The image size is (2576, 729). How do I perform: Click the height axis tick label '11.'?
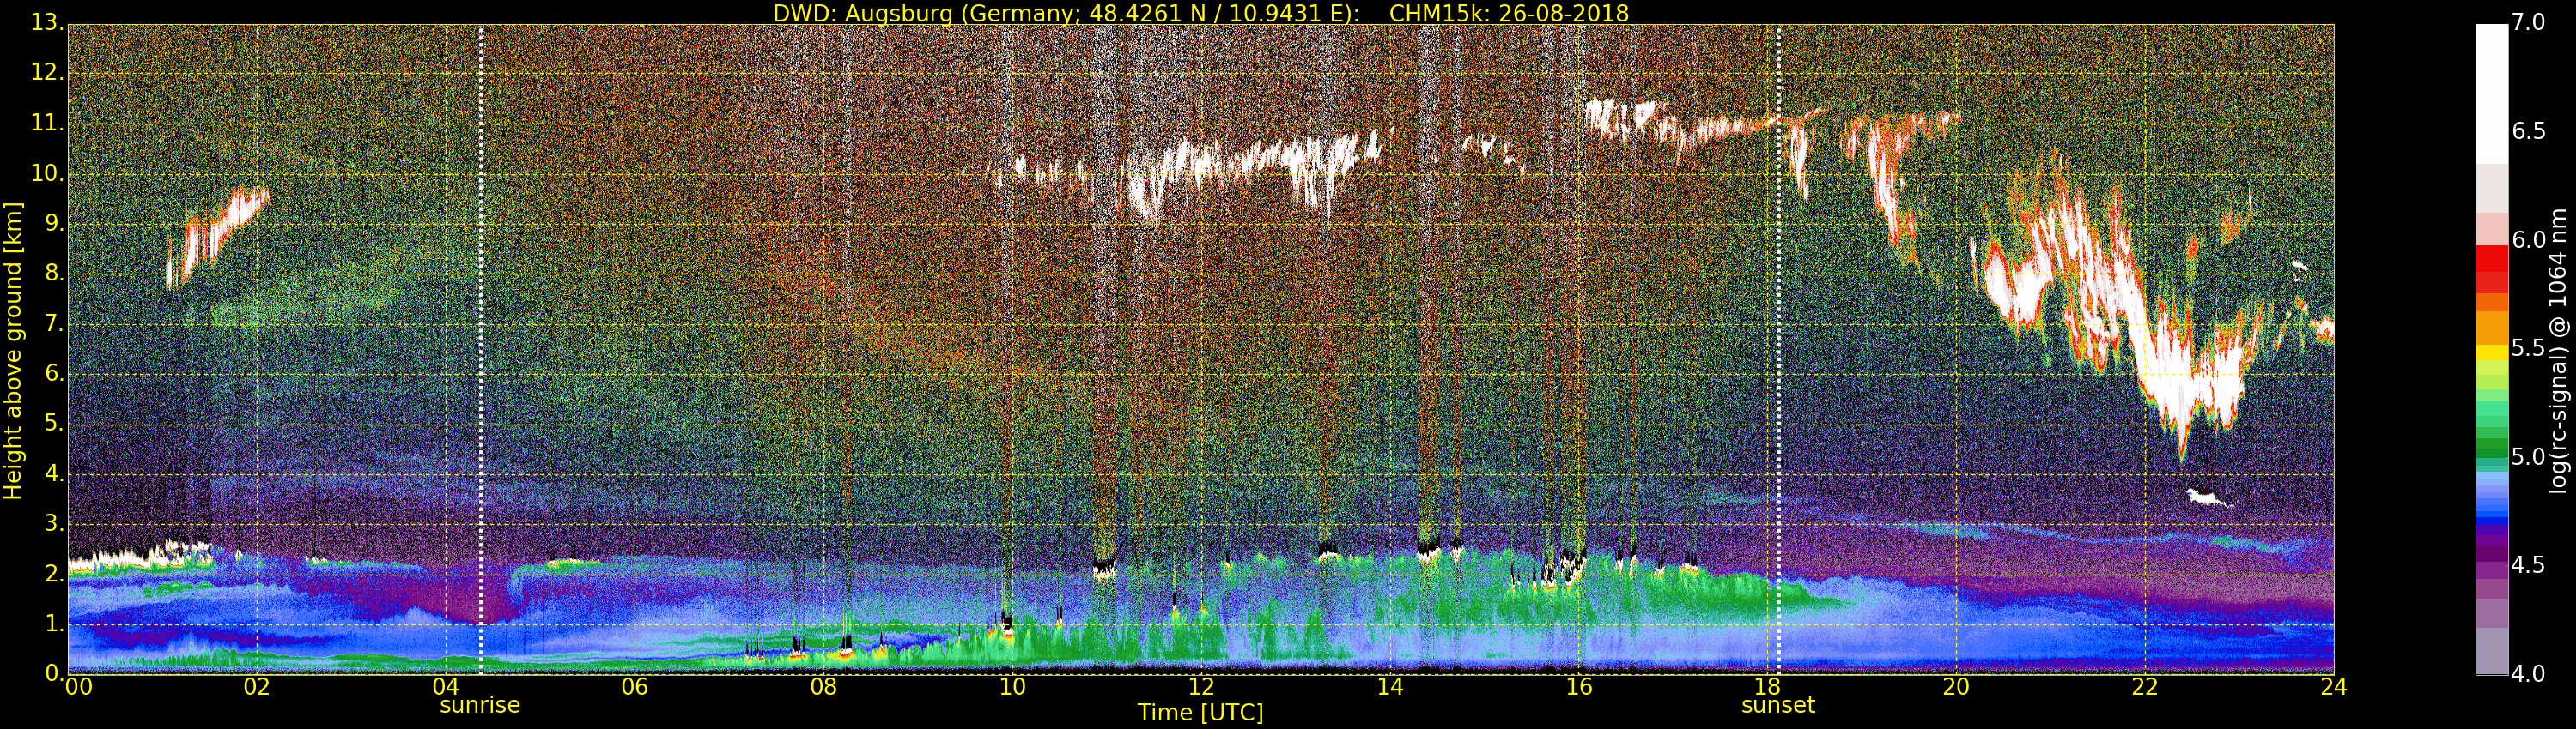coord(47,123)
